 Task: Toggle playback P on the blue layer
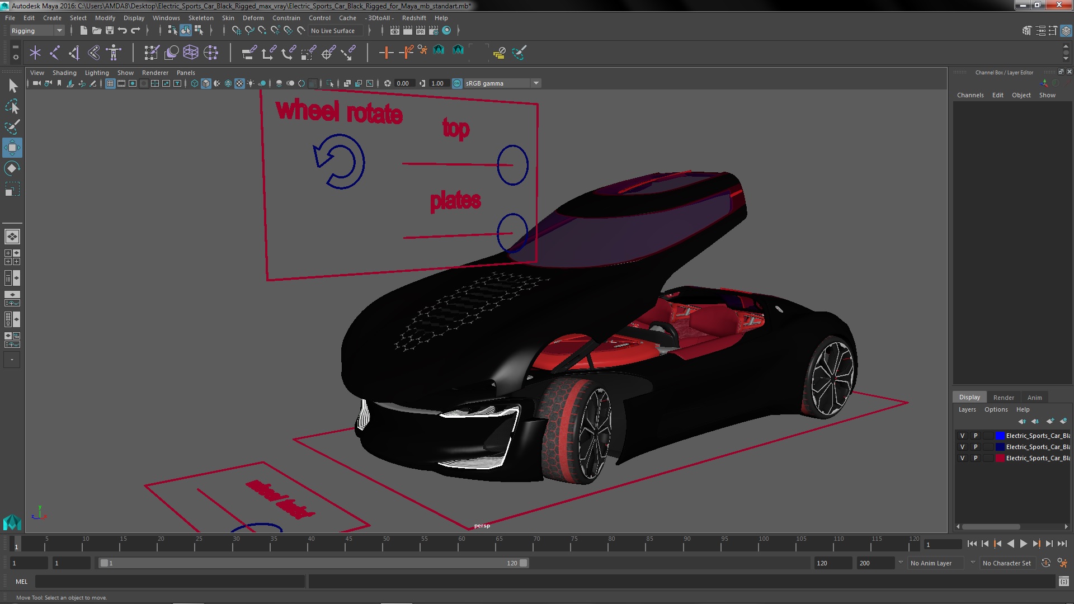(976, 436)
